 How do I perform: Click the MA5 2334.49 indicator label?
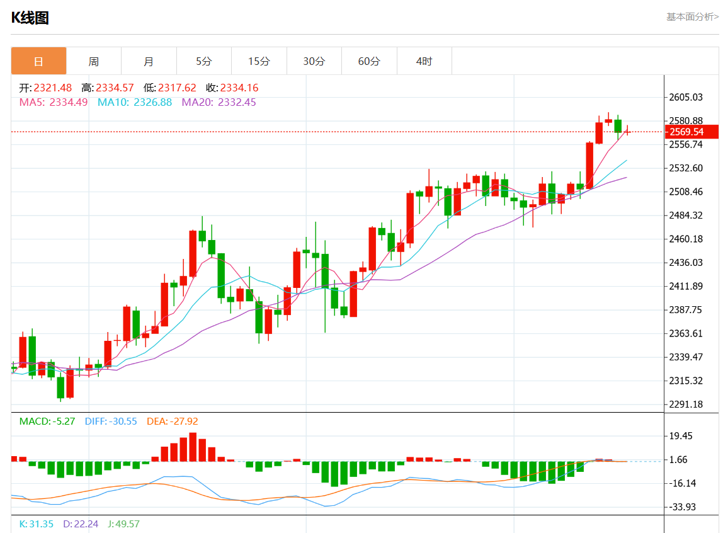pyautogui.click(x=54, y=102)
